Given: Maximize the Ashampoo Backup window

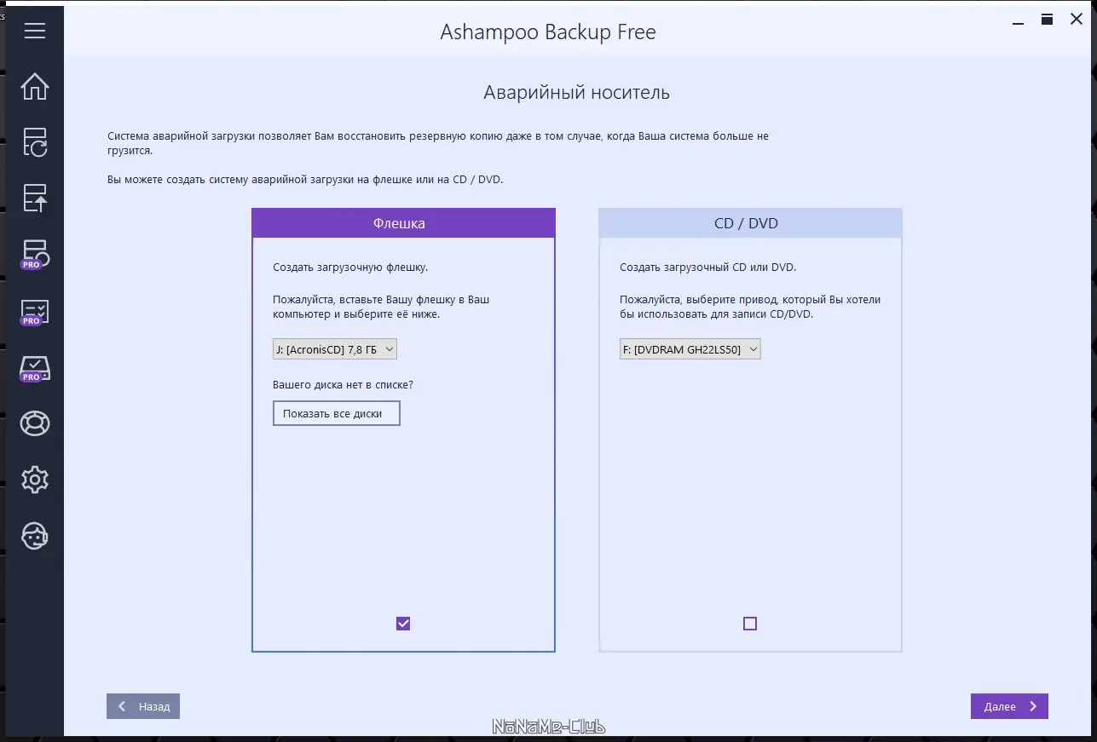Looking at the screenshot, I should pyautogui.click(x=1047, y=20).
